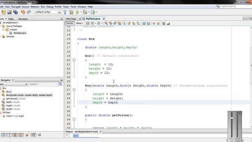Switch to the Services tab
The height and width of the screenshot is (142, 252).
pos(23,19)
